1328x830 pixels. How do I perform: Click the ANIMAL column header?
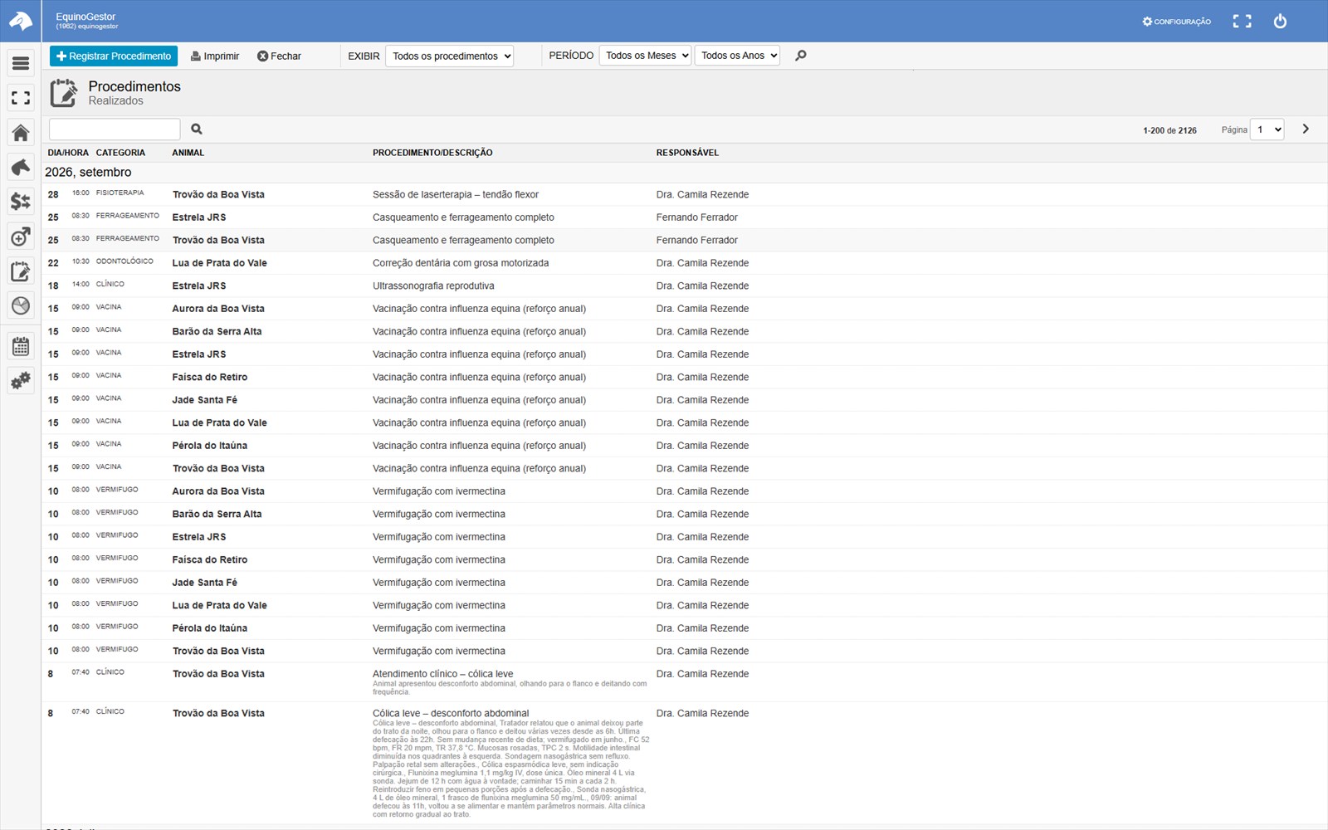click(188, 153)
